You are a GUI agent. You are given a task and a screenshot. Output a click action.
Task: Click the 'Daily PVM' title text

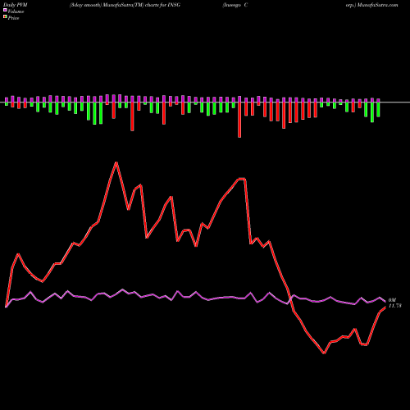pyautogui.click(x=16, y=5)
